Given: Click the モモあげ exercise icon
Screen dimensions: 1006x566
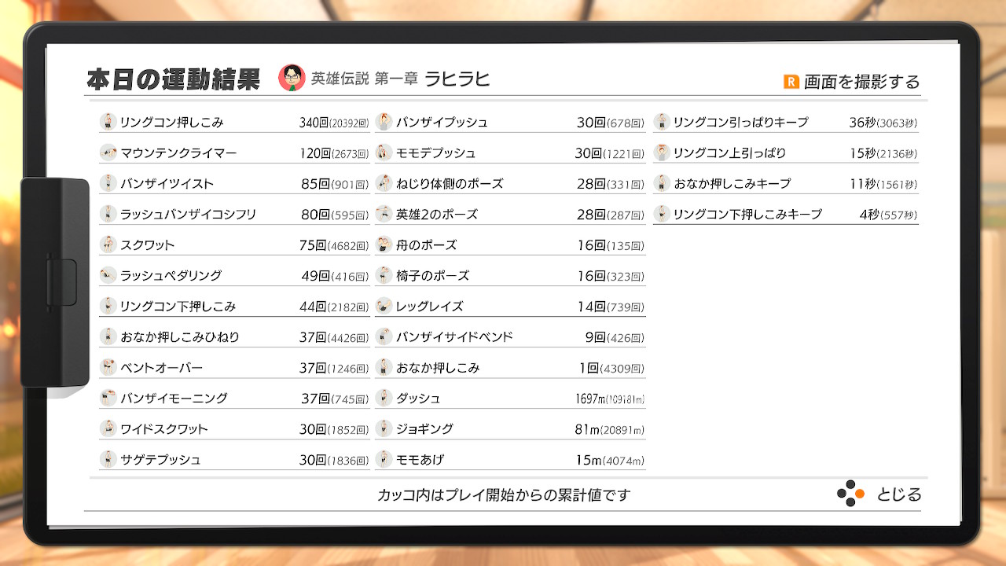Looking at the screenshot, I should click(x=384, y=459).
